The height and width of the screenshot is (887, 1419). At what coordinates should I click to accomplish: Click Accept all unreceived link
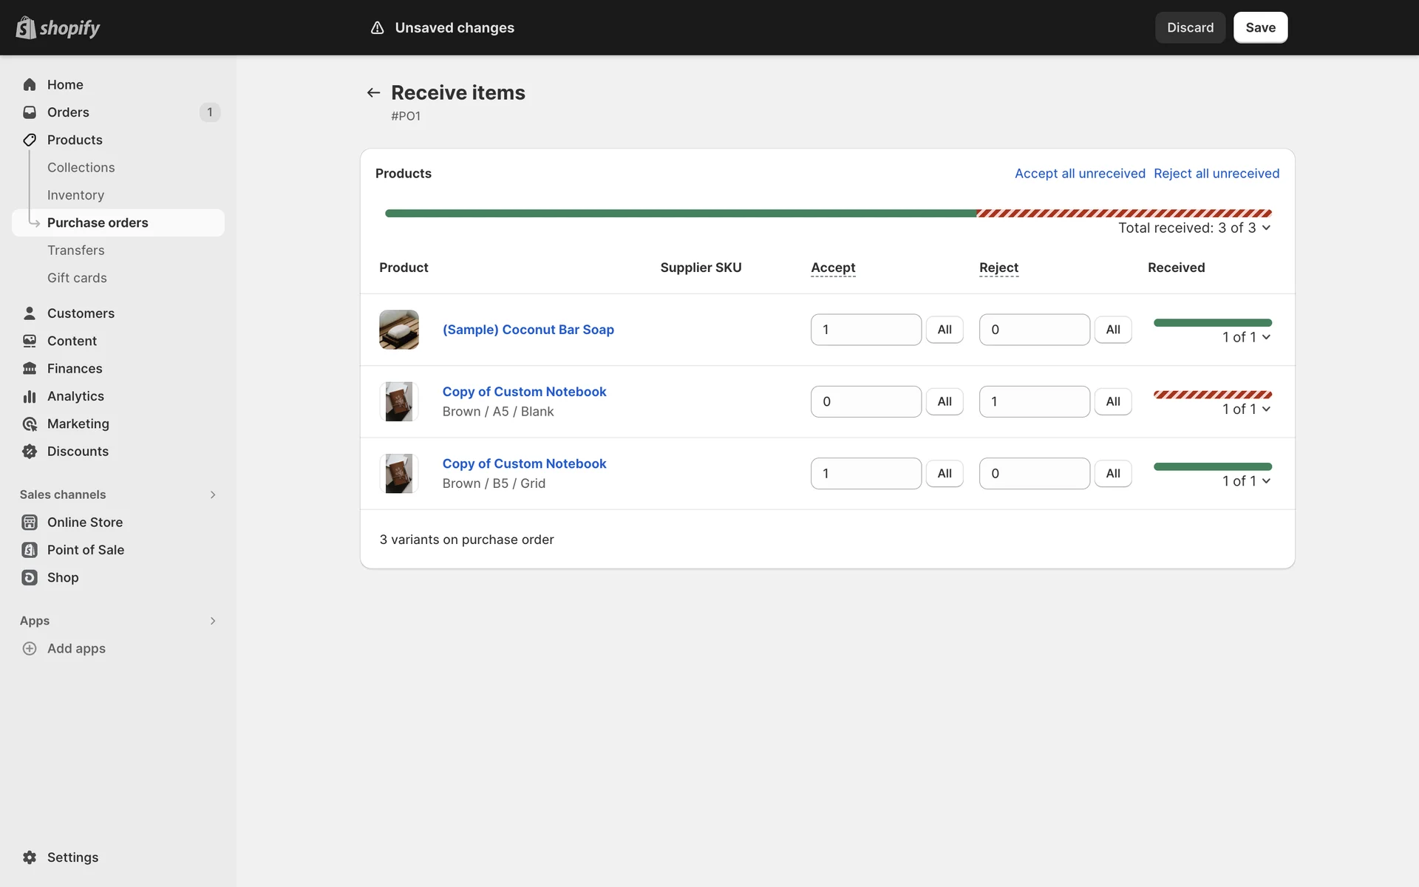(1079, 173)
